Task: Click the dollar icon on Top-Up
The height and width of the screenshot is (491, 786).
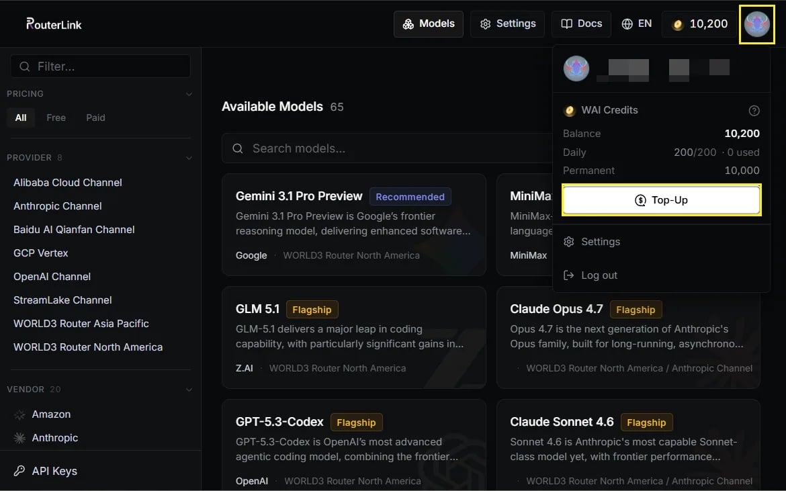Action: point(640,200)
